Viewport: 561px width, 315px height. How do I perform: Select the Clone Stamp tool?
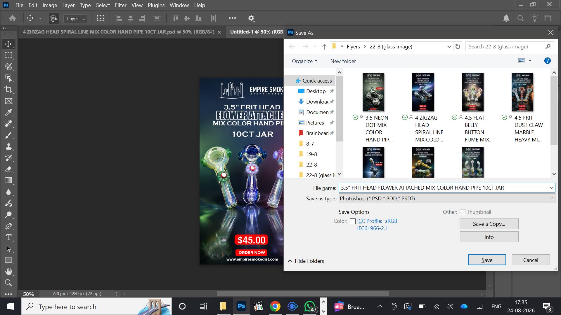coord(8,146)
